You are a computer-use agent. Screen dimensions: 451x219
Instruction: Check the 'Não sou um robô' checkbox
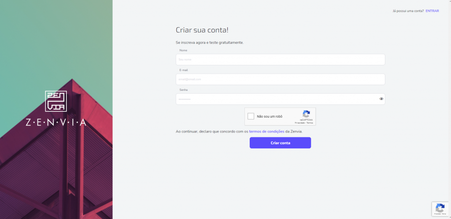point(251,116)
